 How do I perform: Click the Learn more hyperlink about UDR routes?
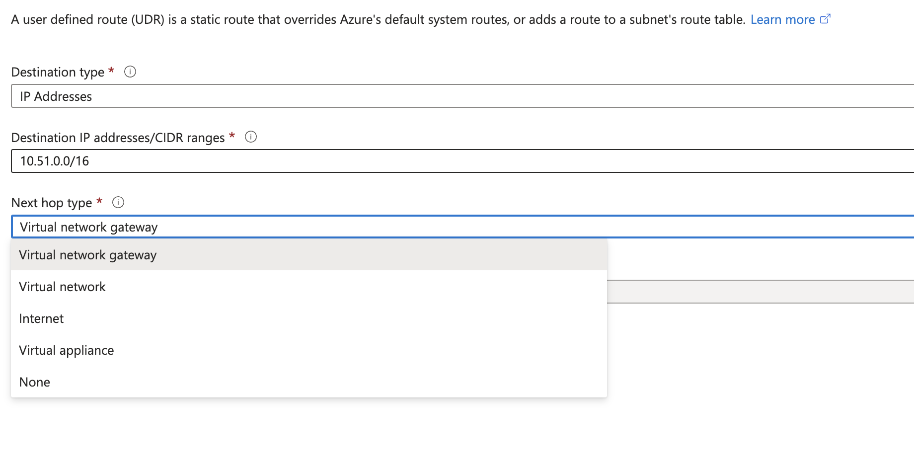[783, 19]
